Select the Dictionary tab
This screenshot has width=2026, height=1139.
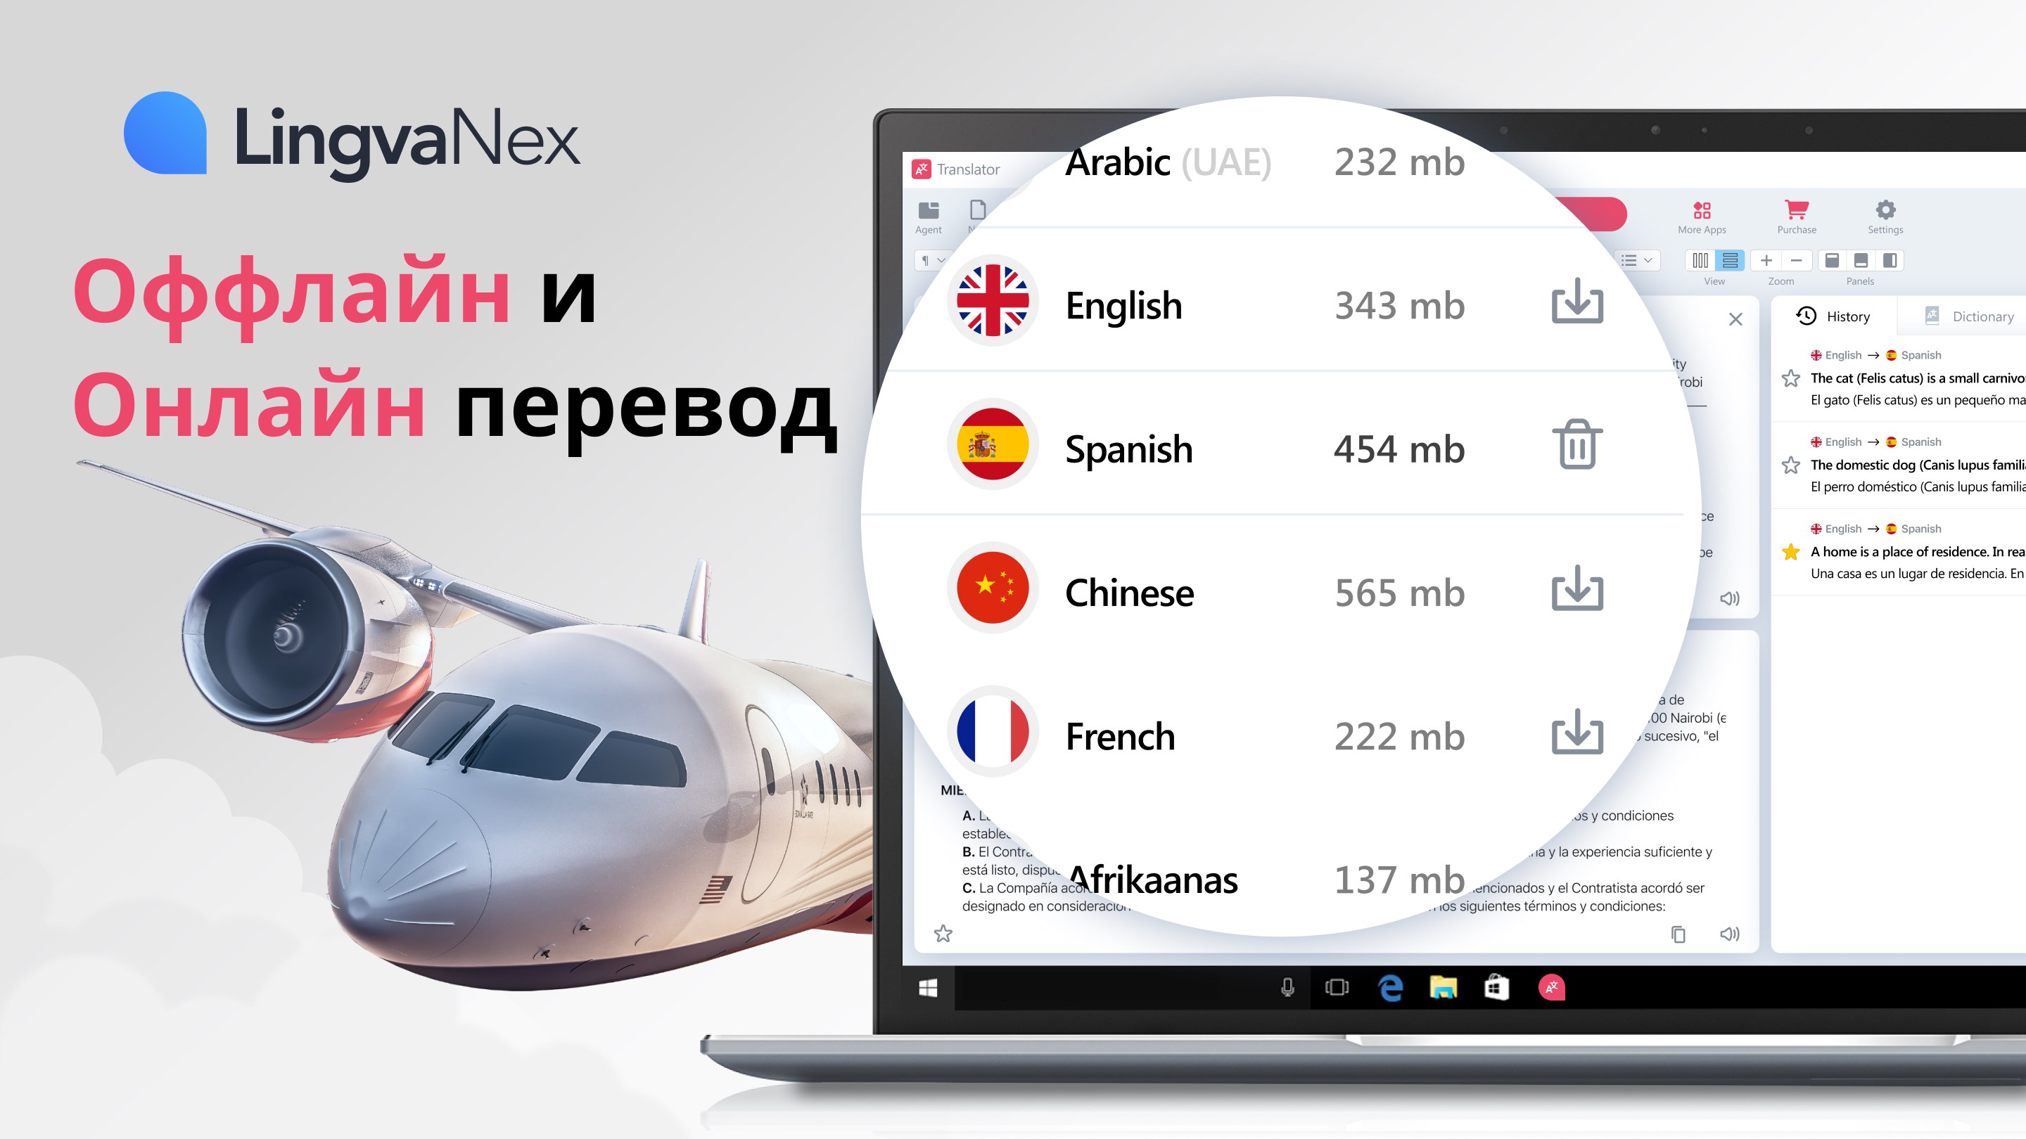coord(1970,317)
